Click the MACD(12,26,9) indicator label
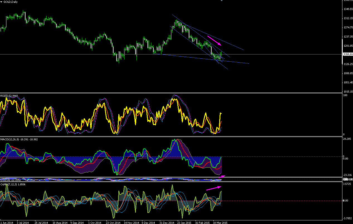This screenshot has width=353, height=224. (x=19, y=139)
